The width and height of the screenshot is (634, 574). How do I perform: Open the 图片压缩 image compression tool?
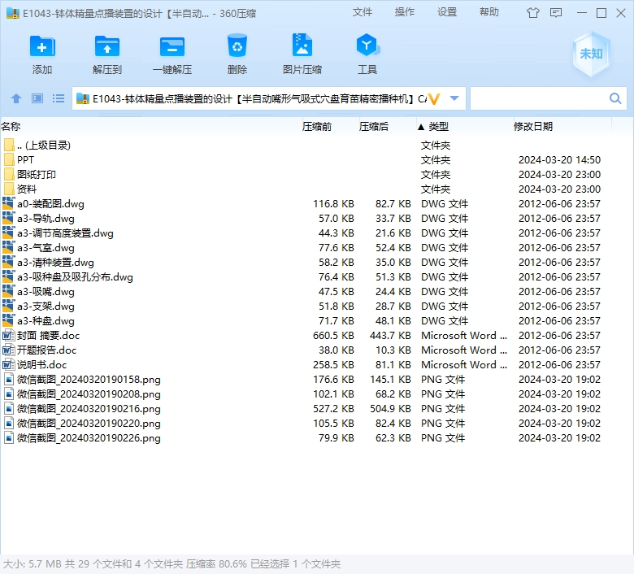click(302, 45)
